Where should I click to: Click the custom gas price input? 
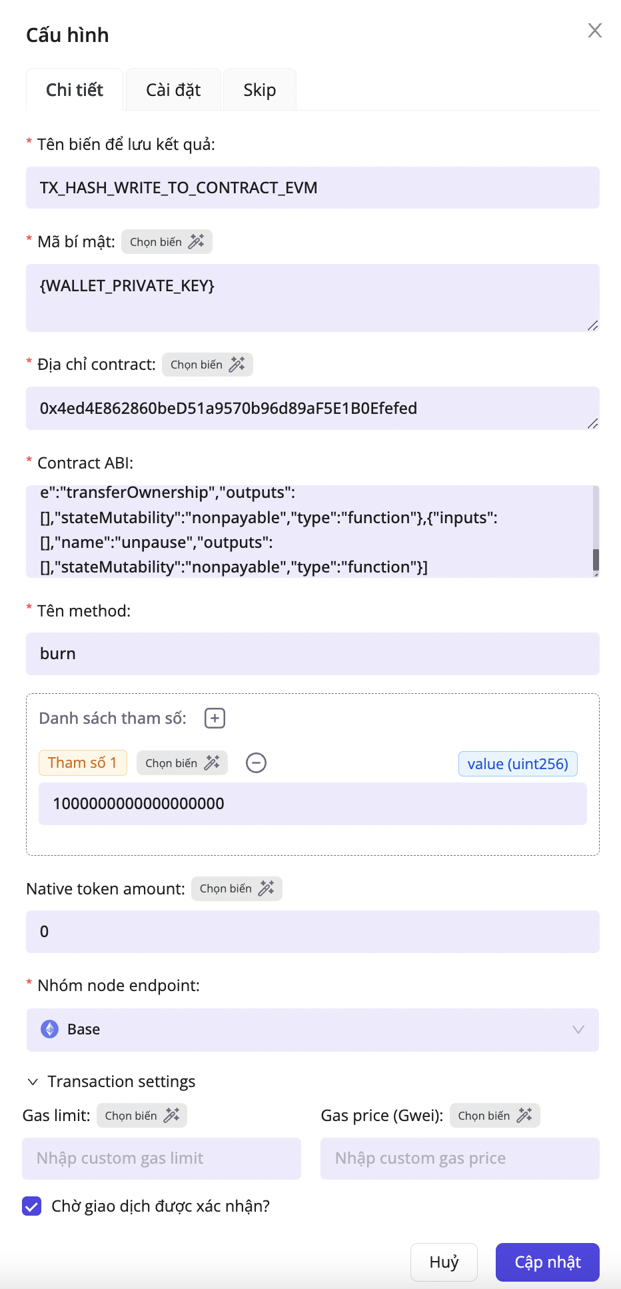tap(460, 1158)
